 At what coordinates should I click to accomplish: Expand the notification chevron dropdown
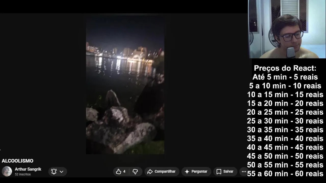[x=61, y=172]
